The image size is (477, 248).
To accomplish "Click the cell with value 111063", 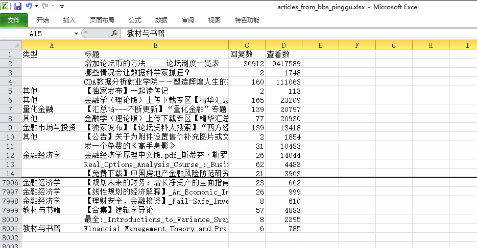I will 283,82.
